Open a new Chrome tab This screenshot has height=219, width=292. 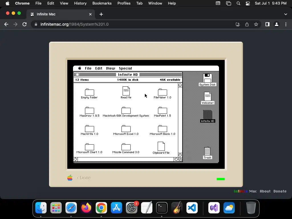point(101,14)
